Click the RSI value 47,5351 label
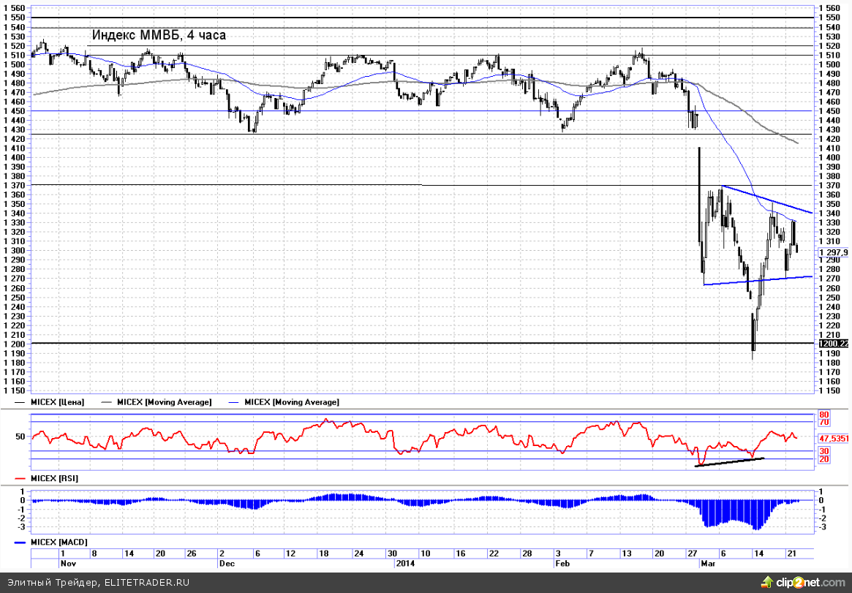 [x=834, y=439]
